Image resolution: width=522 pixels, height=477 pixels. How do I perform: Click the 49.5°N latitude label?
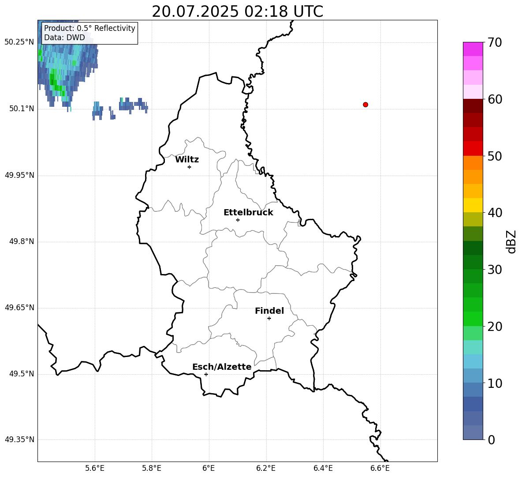point(22,374)
